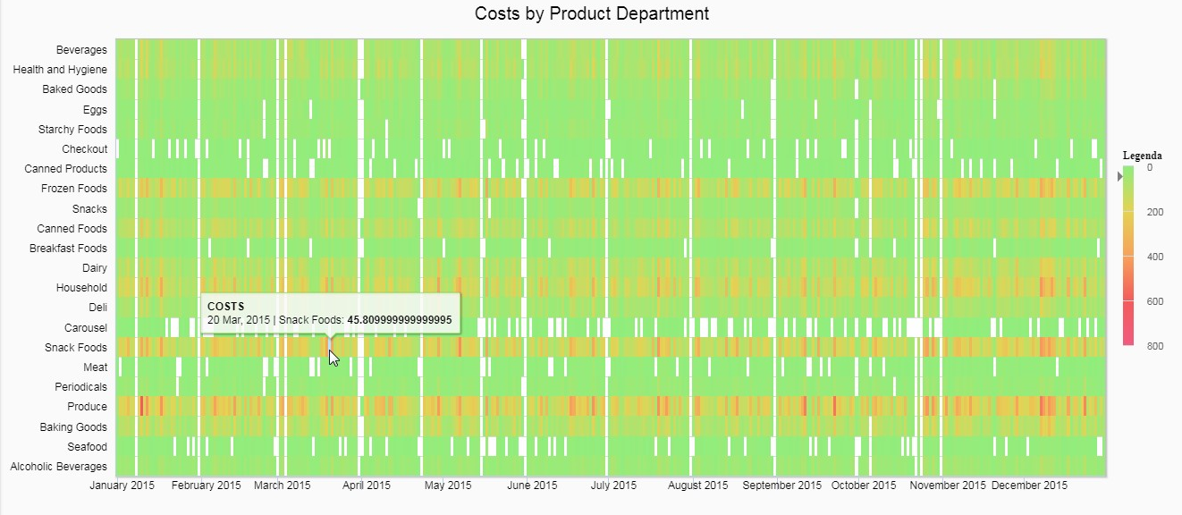This screenshot has height=515, width=1182.
Task: Click the Snack Foods row label
Action: [76, 348]
